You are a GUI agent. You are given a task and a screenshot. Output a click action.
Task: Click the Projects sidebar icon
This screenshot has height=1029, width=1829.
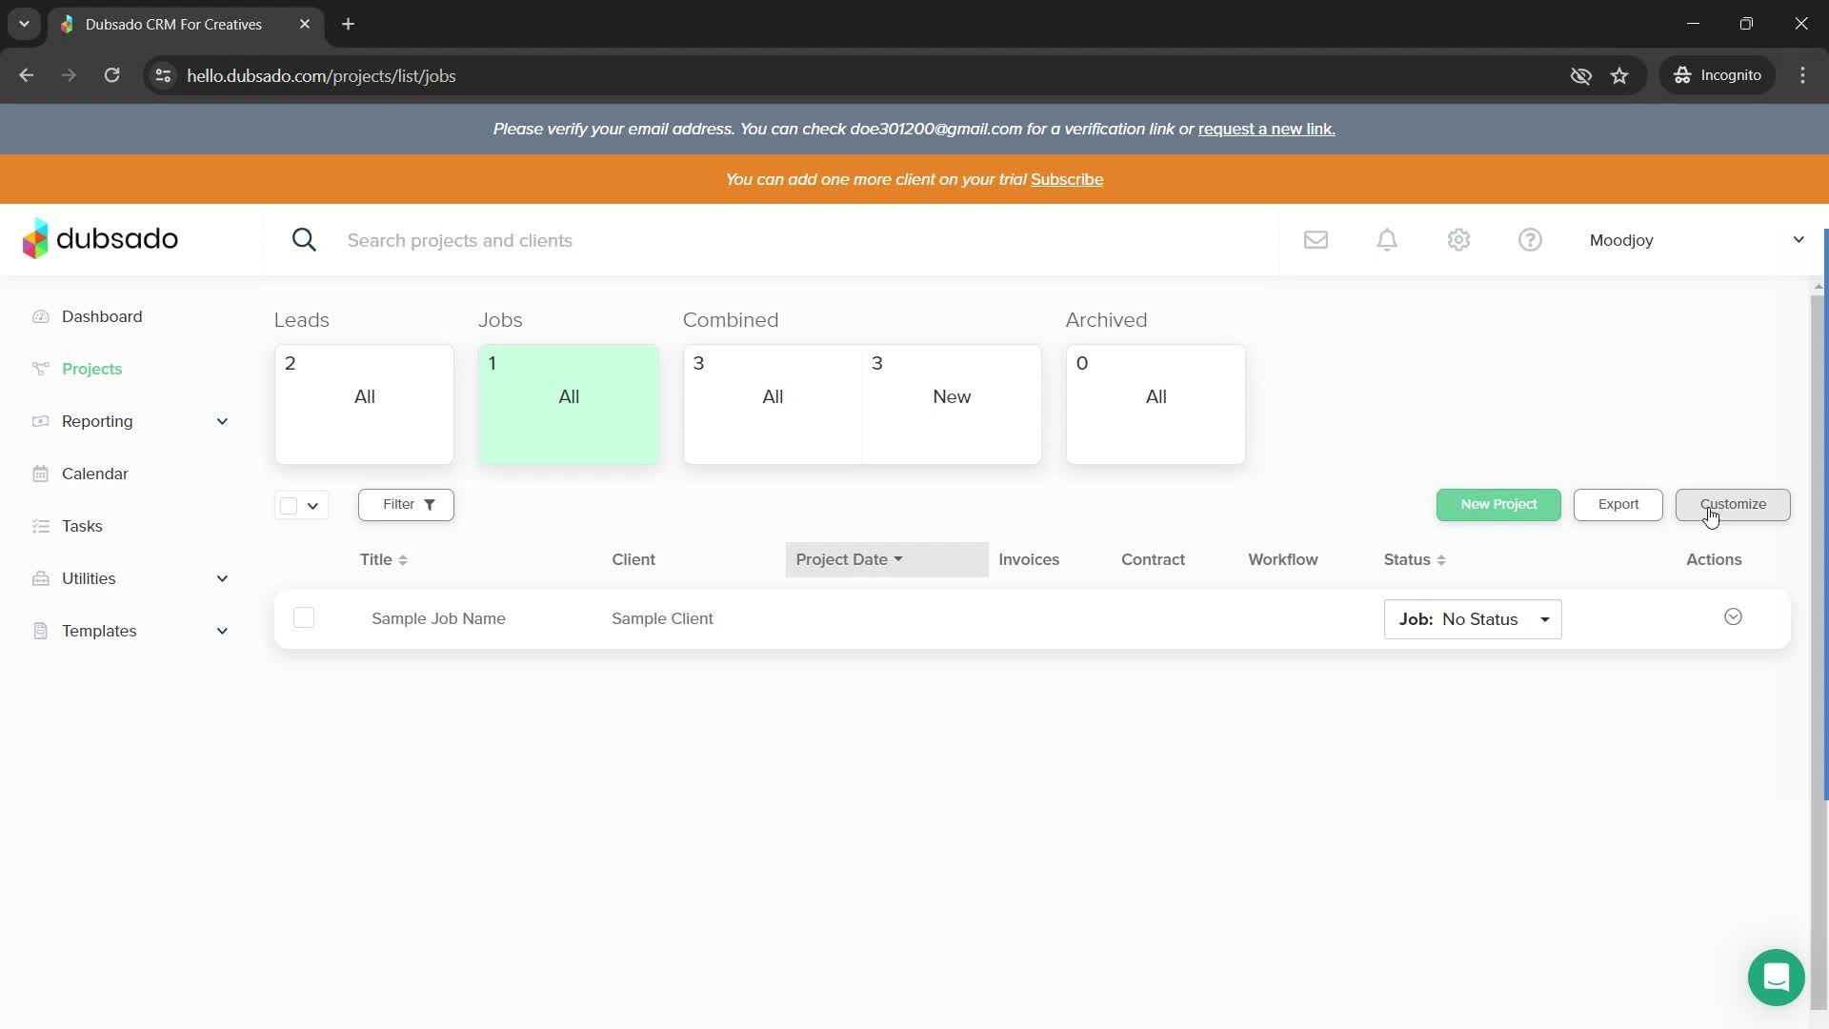[40, 369]
